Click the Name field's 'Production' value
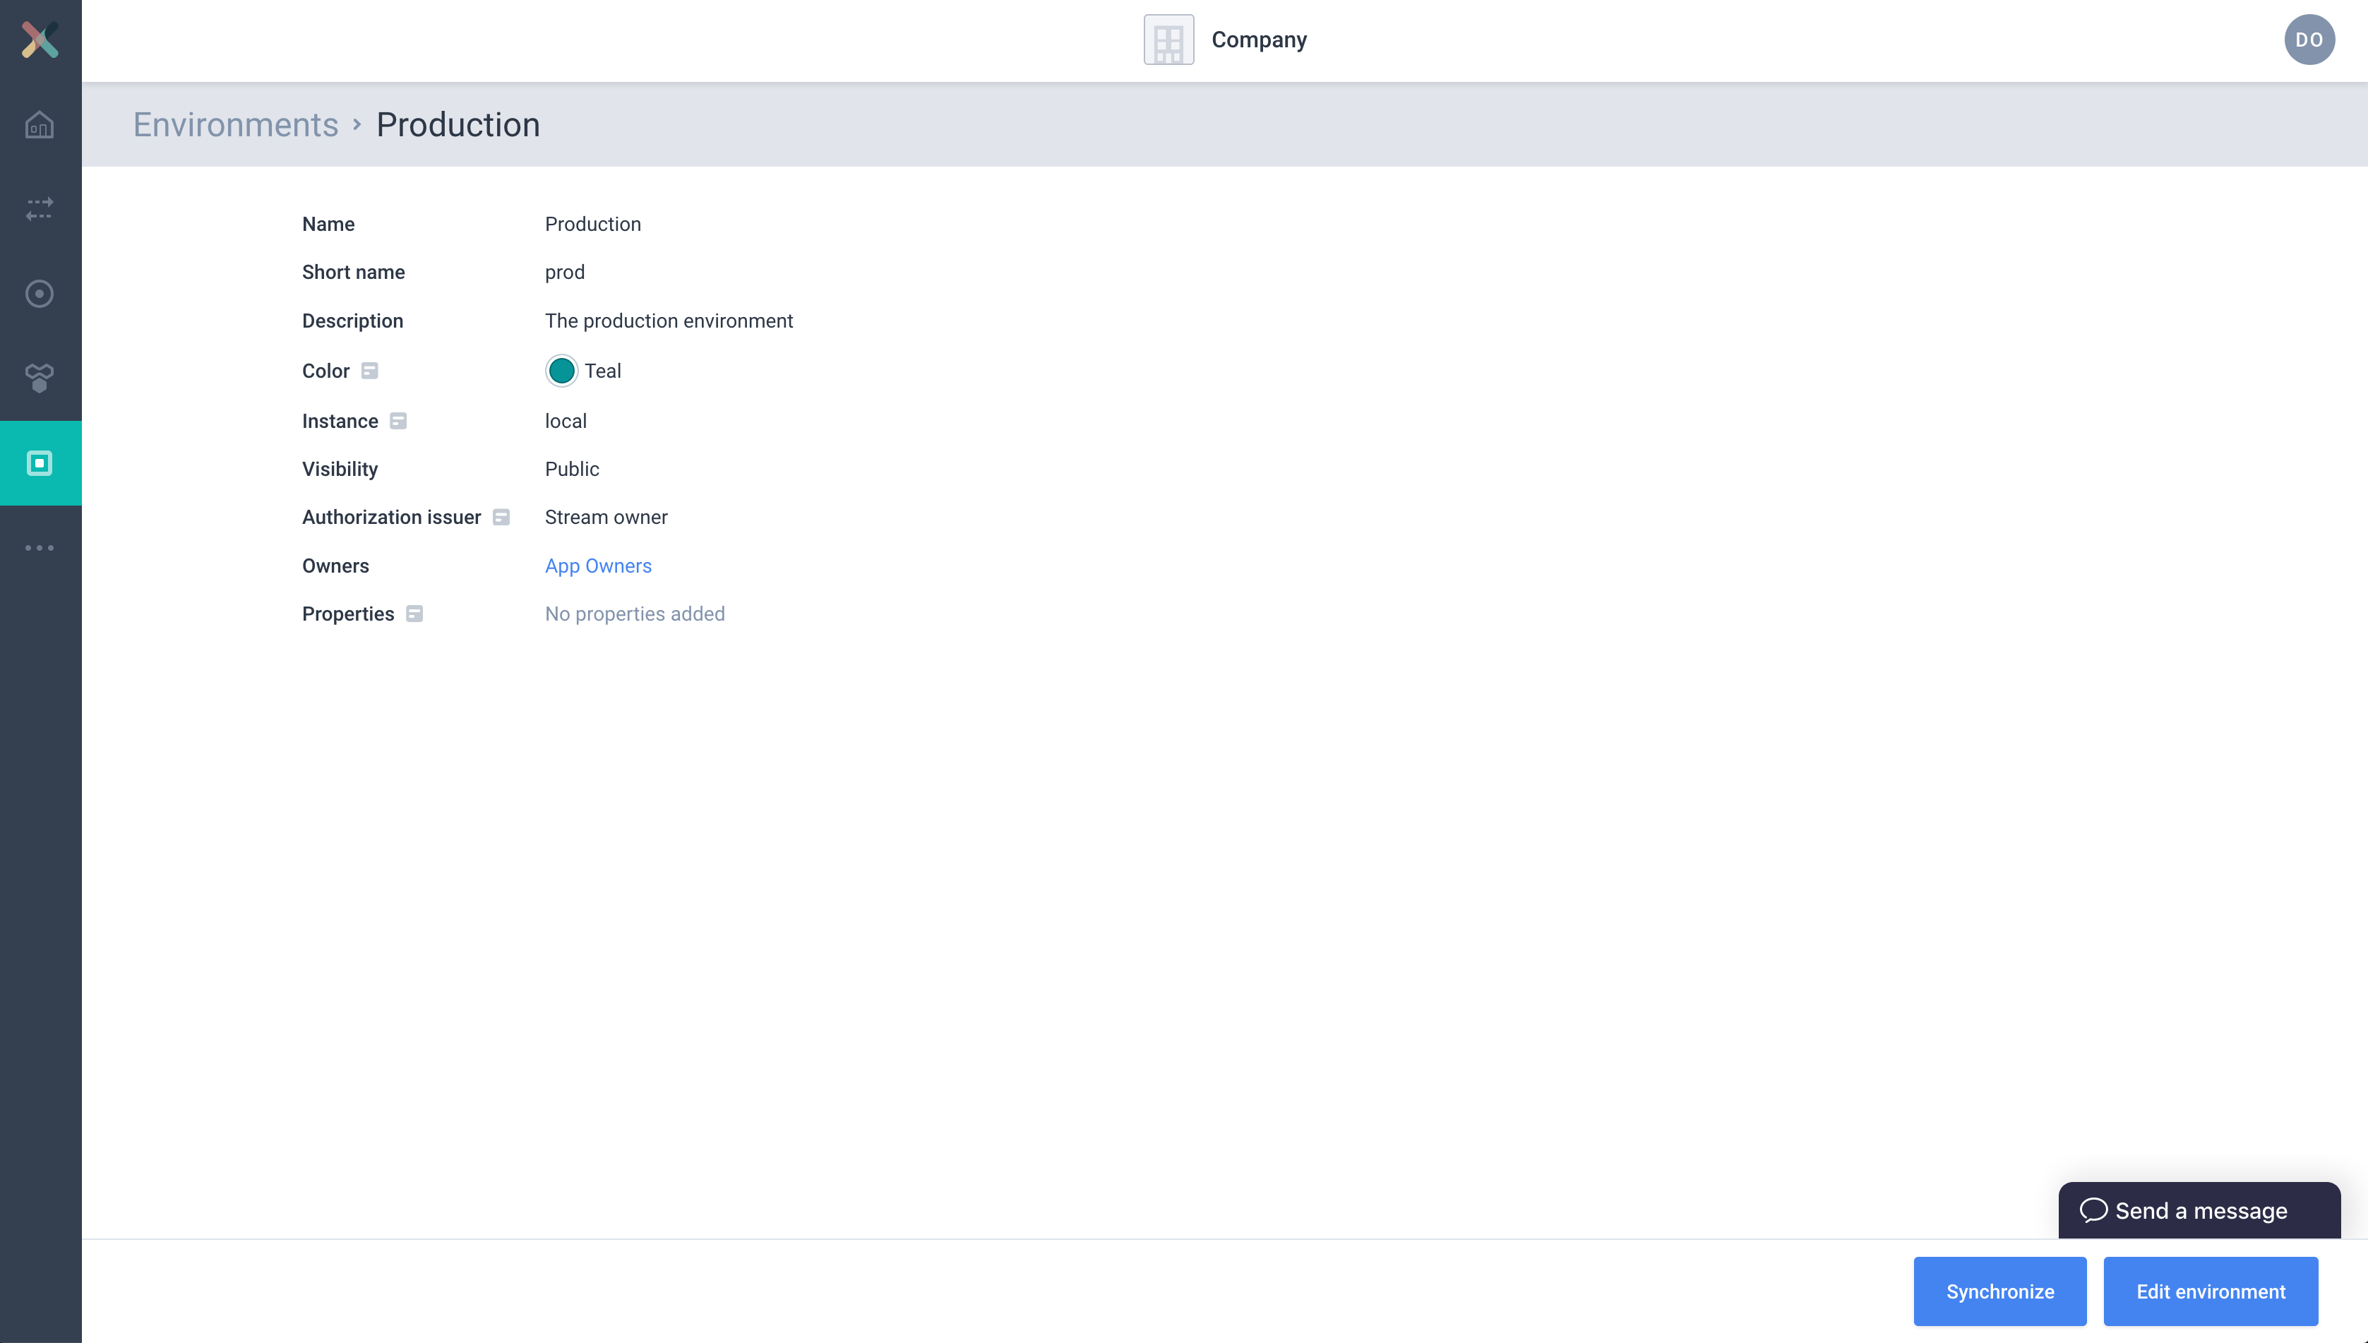2368x1343 pixels. coord(593,224)
